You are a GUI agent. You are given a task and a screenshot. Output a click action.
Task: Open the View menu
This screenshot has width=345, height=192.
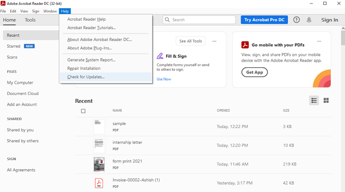(x=24, y=11)
